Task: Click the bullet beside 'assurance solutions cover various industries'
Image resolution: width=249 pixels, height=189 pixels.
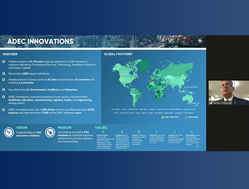Action: 4,97
